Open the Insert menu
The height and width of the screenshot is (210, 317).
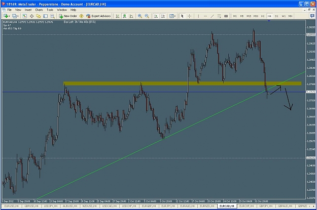(x=28, y=10)
